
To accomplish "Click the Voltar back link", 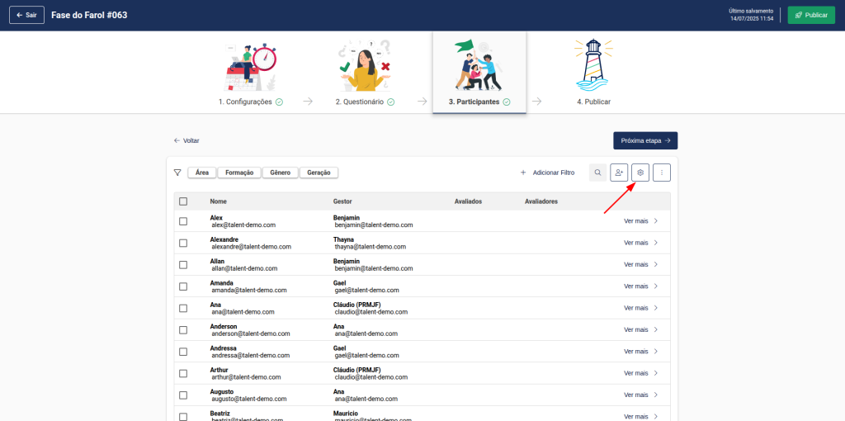I will (x=186, y=140).
